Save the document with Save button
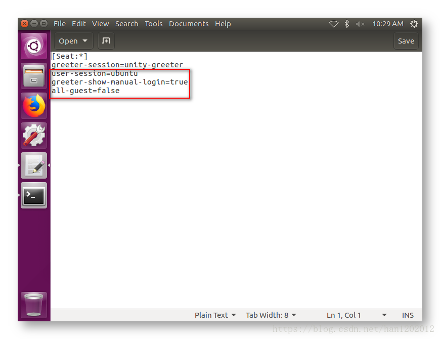The width and height of the screenshot is (440, 339). [406, 41]
